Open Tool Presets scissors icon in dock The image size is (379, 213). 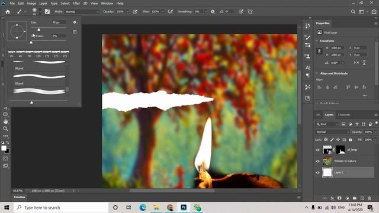pos(307,87)
